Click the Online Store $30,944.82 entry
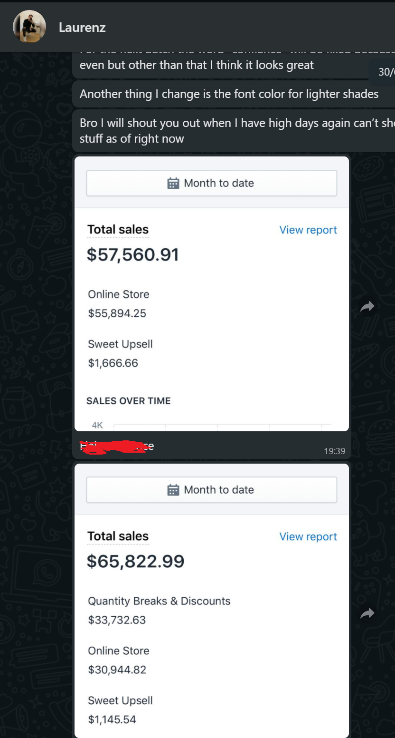 (119, 660)
